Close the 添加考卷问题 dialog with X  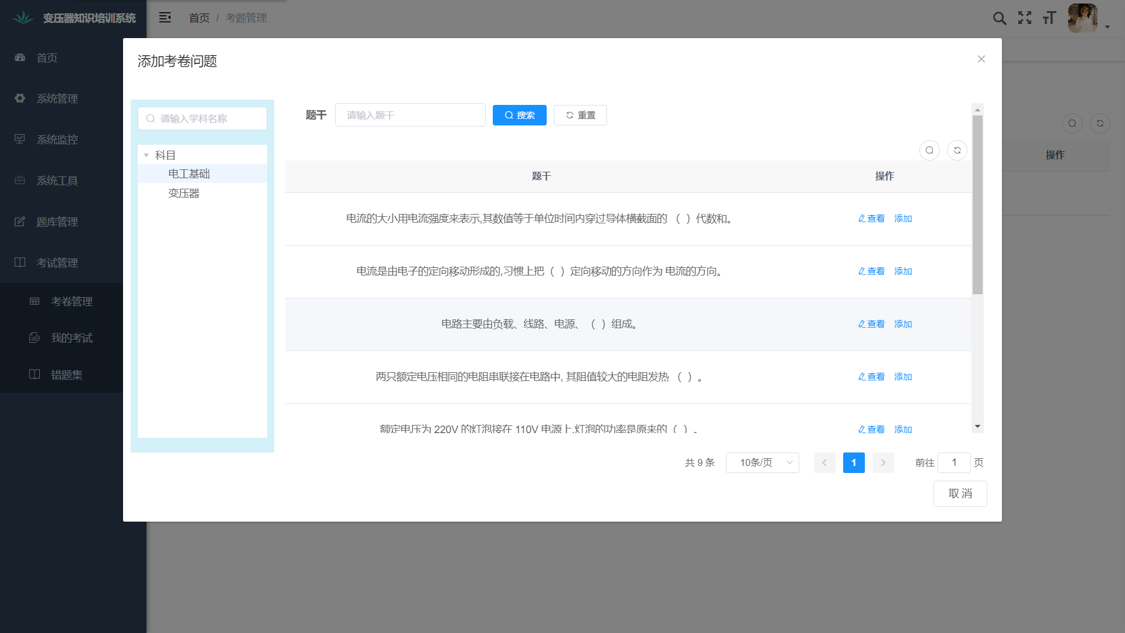click(981, 59)
